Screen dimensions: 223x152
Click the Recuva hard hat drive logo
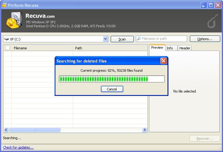pyautogui.click(x=13, y=20)
